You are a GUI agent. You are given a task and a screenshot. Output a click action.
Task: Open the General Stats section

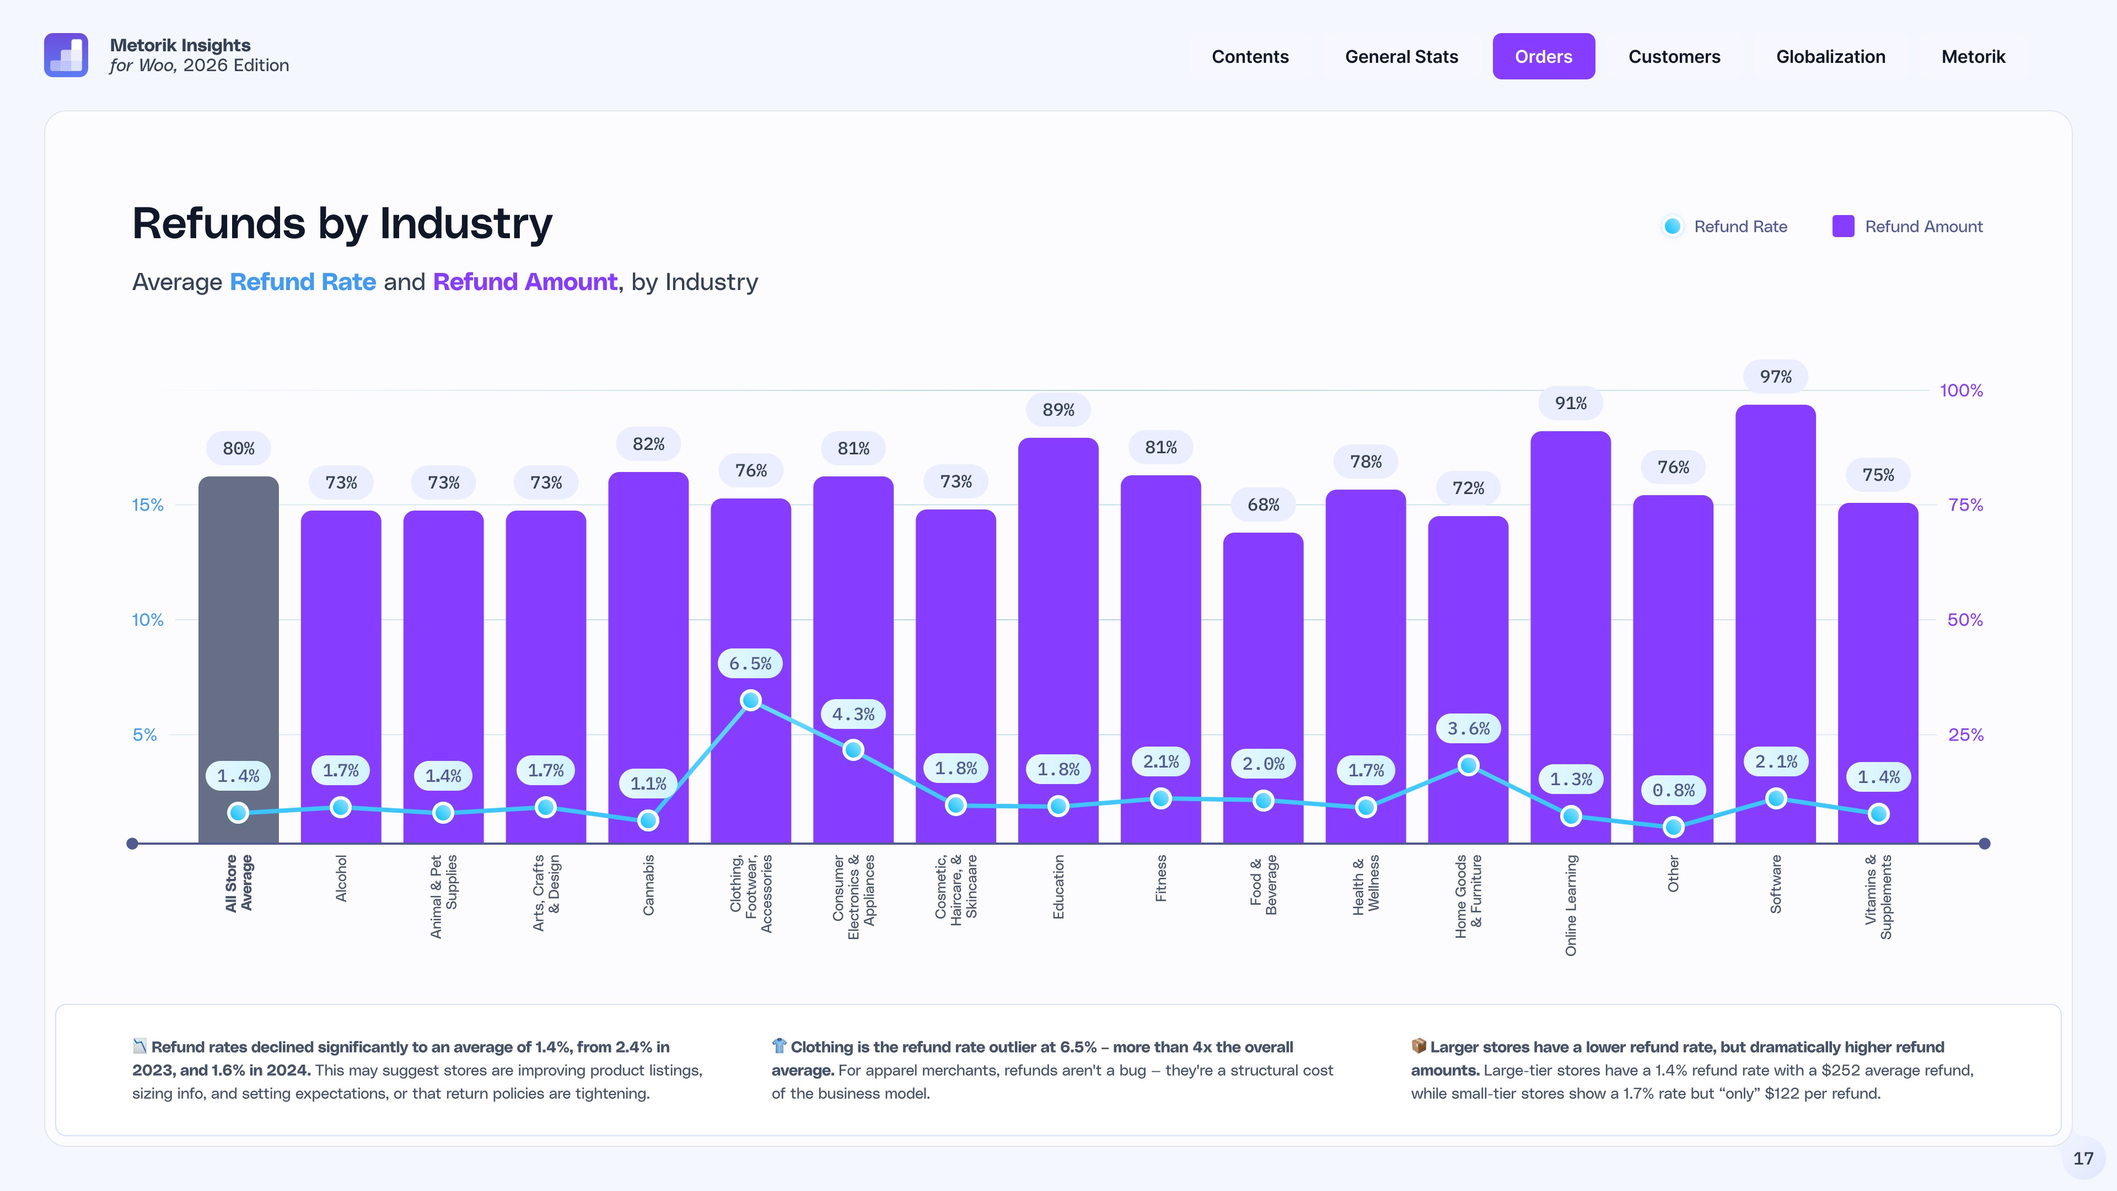[x=1400, y=57]
